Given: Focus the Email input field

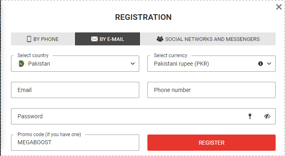Looking at the screenshot, I should pos(75,90).
